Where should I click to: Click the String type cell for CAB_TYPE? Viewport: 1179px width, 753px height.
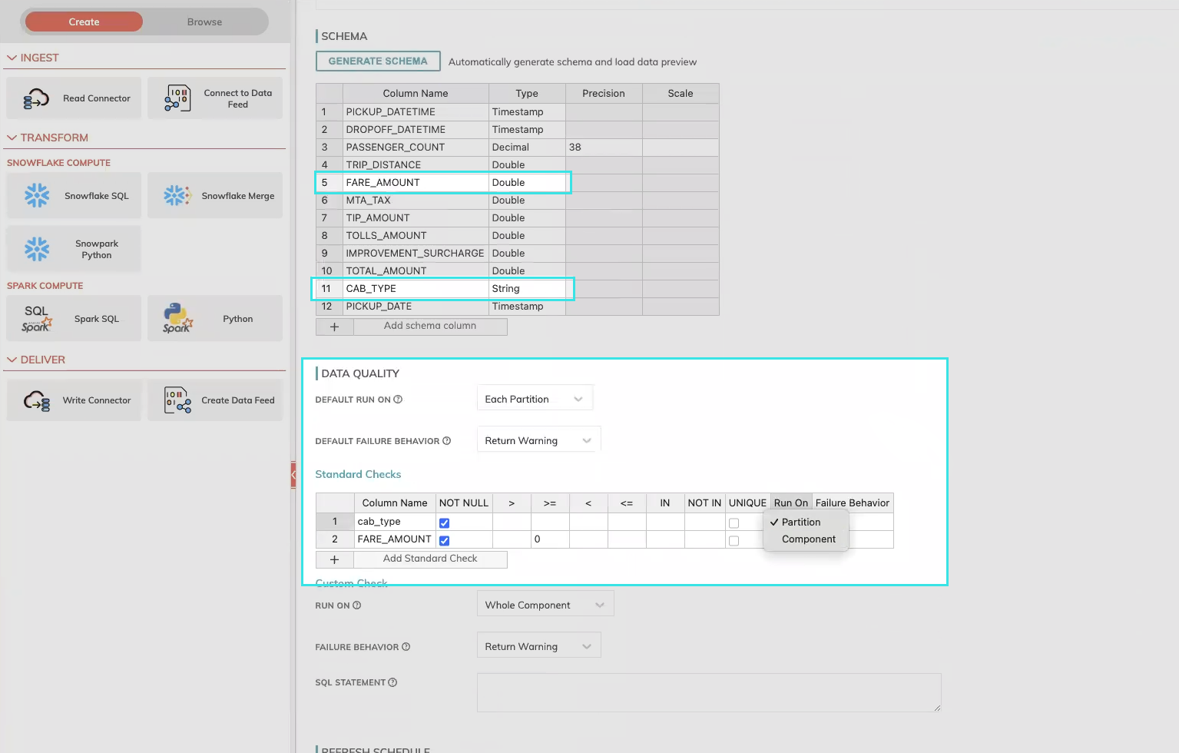point(527,288)
